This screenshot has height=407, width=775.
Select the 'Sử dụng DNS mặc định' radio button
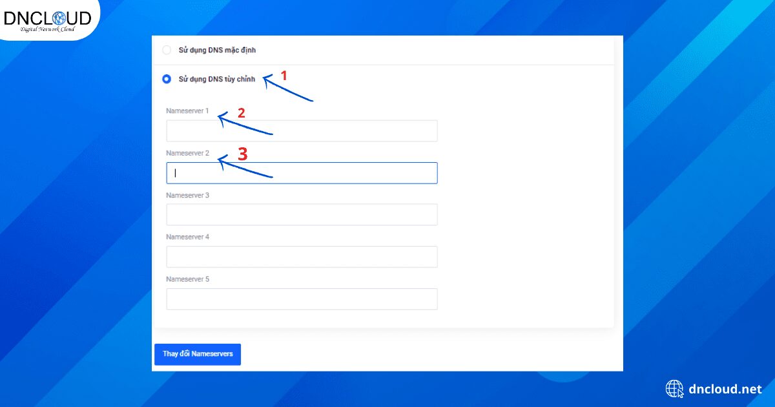coord(167,50)
